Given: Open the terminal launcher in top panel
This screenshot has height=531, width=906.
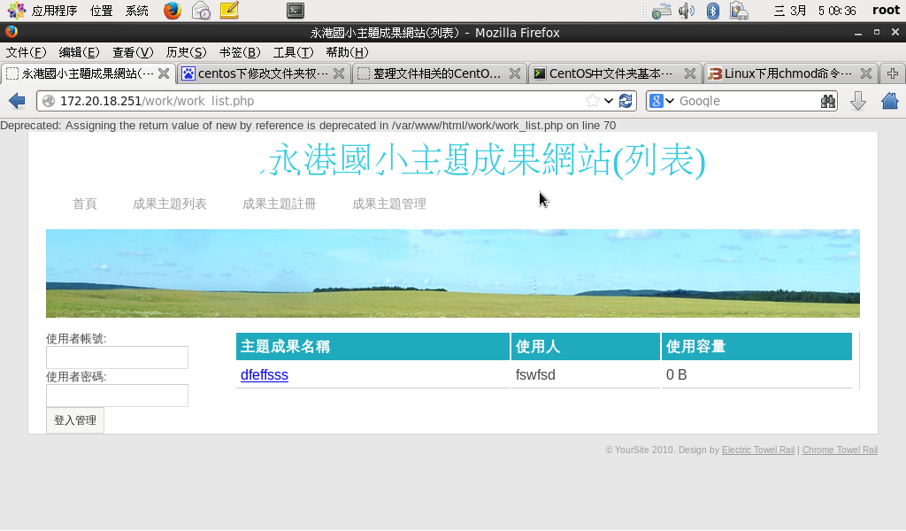Looking at the screenshot, I should click(x=296, y=11).
